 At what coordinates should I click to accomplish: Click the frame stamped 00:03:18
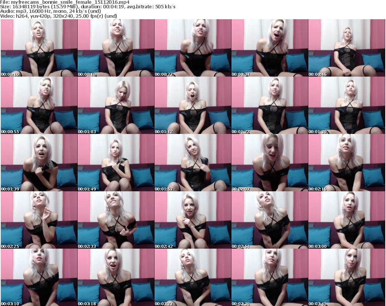click(116, 277)
